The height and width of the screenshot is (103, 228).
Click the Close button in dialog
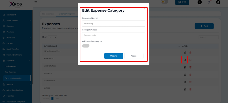coord(134,56)
